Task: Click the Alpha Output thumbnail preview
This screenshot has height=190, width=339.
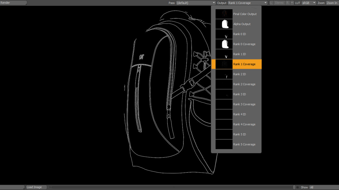Action: [x=224, y=24]
